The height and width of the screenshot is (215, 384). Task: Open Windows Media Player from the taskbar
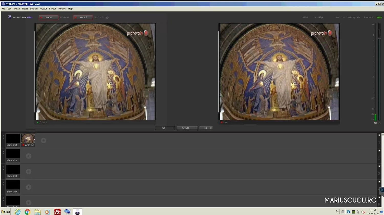[47, 212]
